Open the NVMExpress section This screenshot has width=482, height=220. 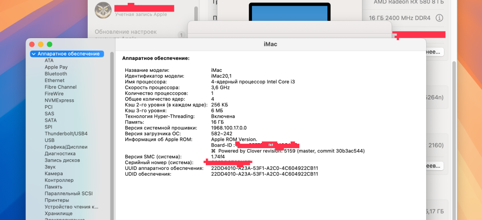click(x=59, y=100)
